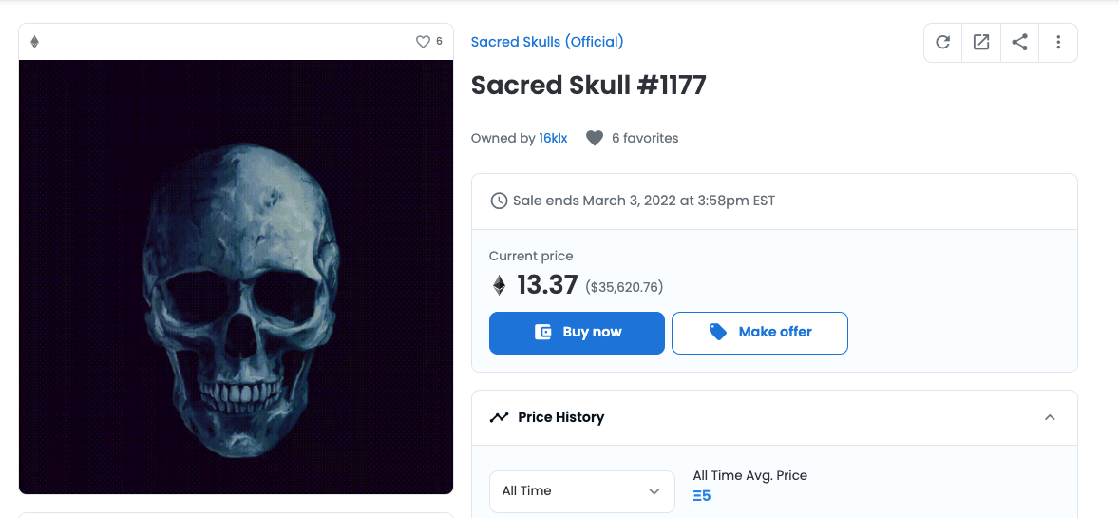Click the gray heart next to 6 favorites
The height and width of the screenshot is (518, 1119).
(x=595, y=138)
